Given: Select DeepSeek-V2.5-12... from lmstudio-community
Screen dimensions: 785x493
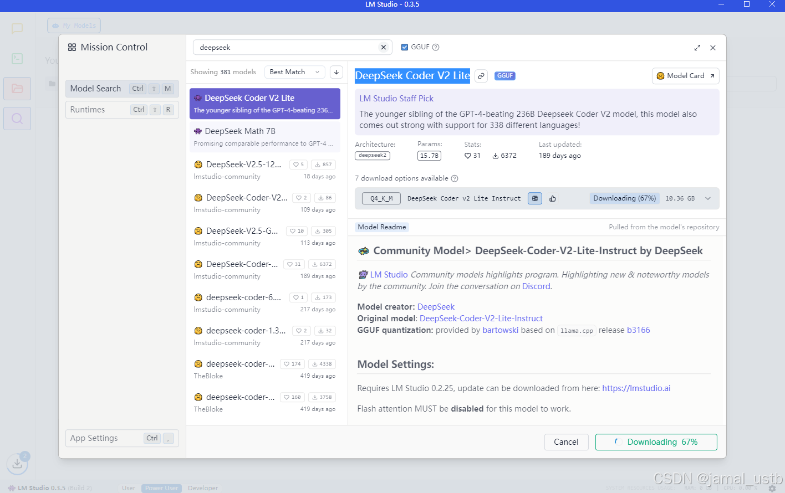Looking at the screenshot, I should pos(265,170).
